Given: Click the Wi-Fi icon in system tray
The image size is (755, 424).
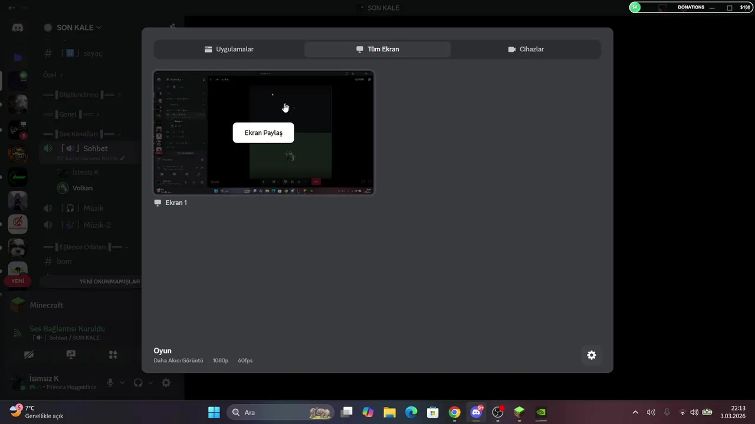Looking at the screenshot, I should pos(682,412).
